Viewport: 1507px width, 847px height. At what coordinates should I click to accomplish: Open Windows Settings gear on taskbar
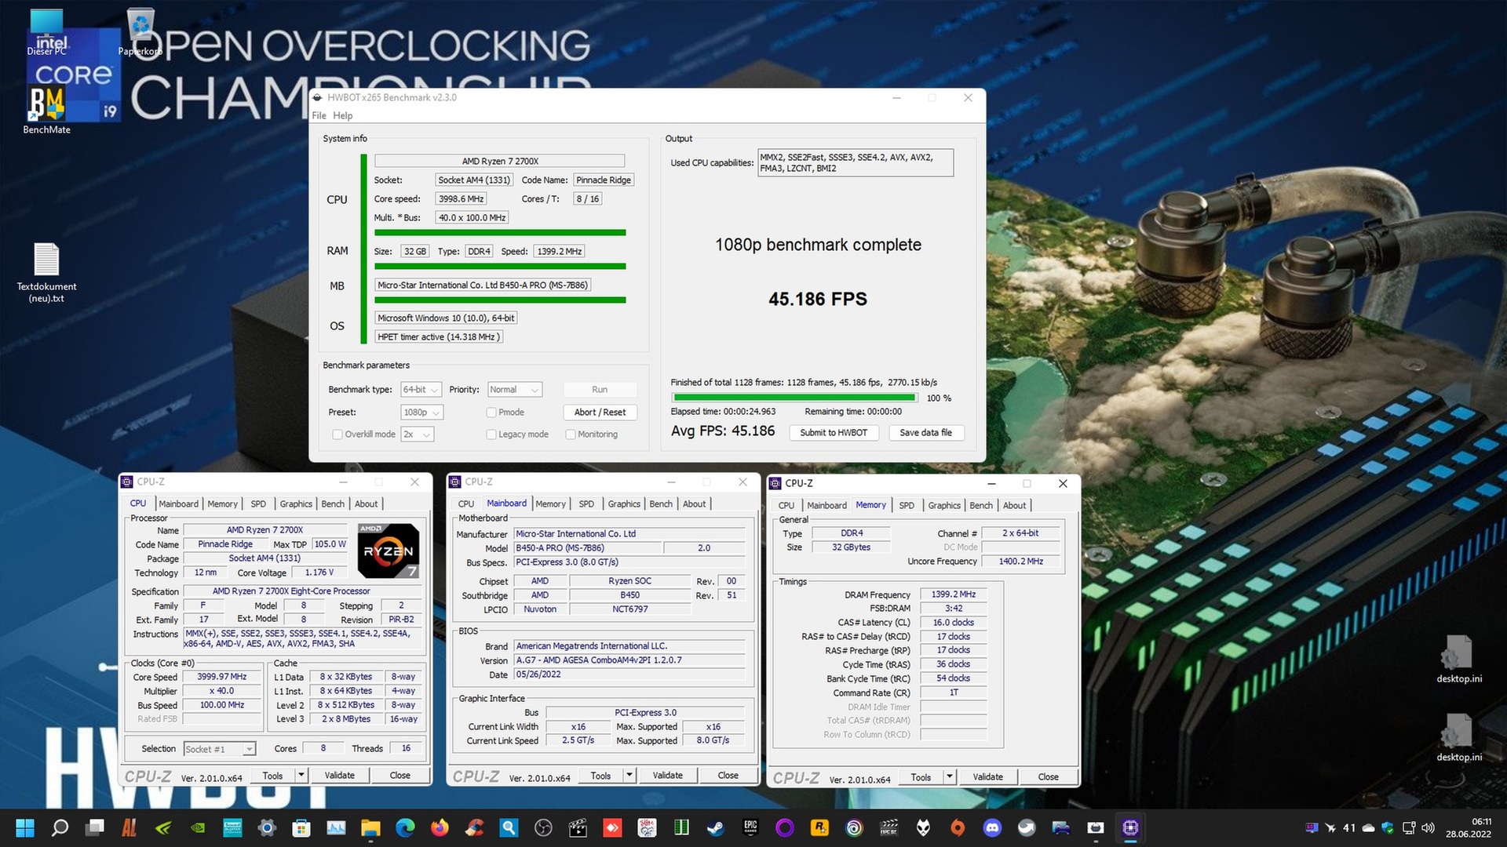tap(267, 827)
